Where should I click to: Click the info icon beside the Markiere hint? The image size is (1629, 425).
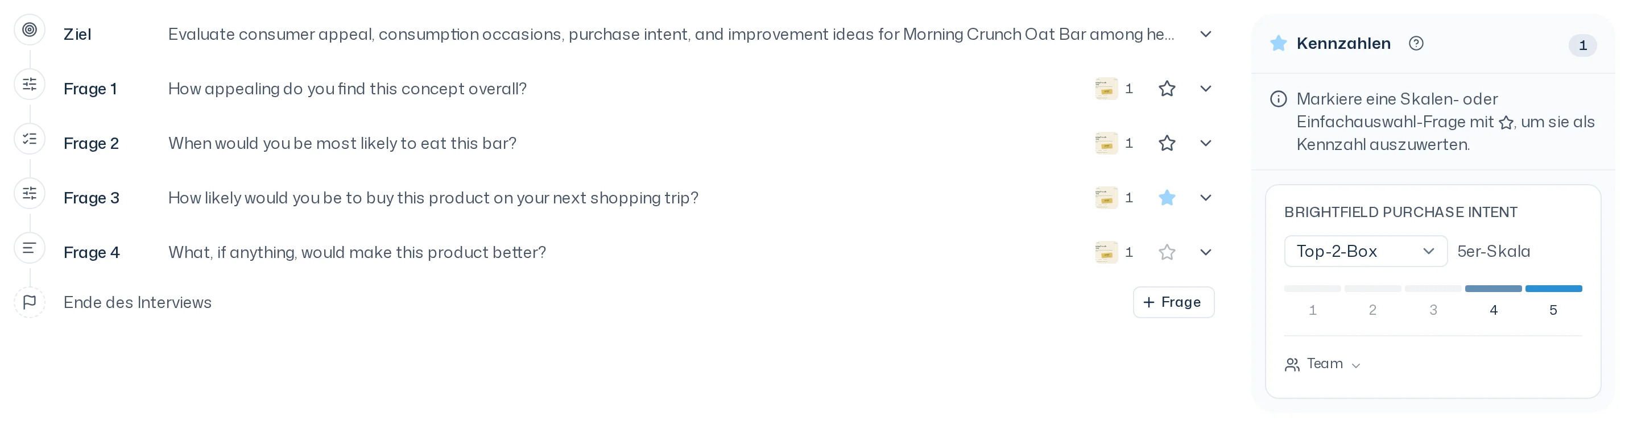(1279, 99)
